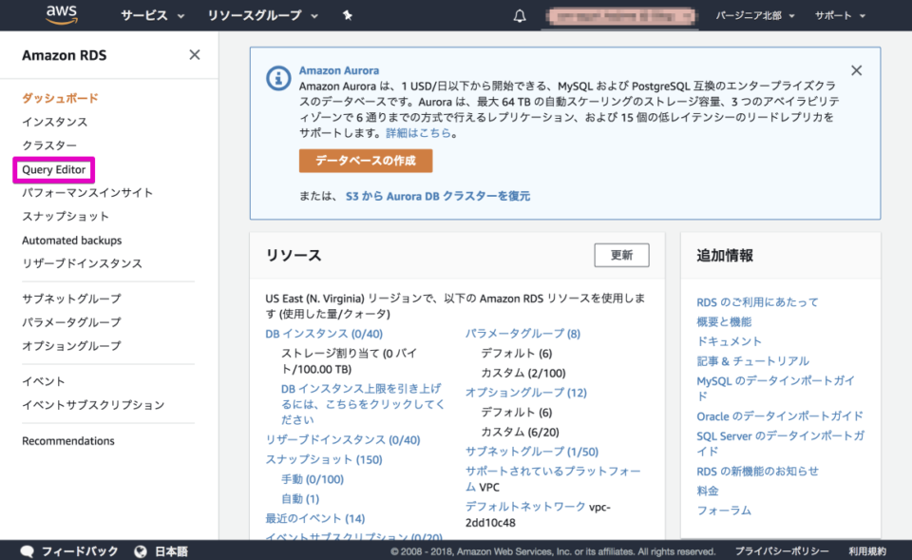Click the info icon in the Aurora banner
The image size is (912, 560).
click(276, 79)
